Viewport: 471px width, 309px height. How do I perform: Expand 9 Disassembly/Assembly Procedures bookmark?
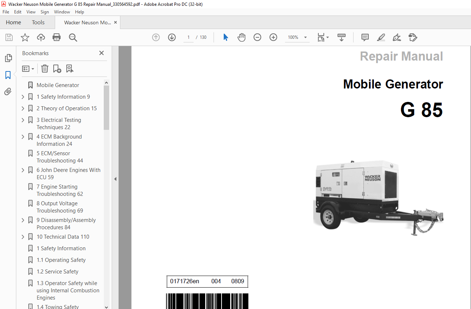point(23,220)
